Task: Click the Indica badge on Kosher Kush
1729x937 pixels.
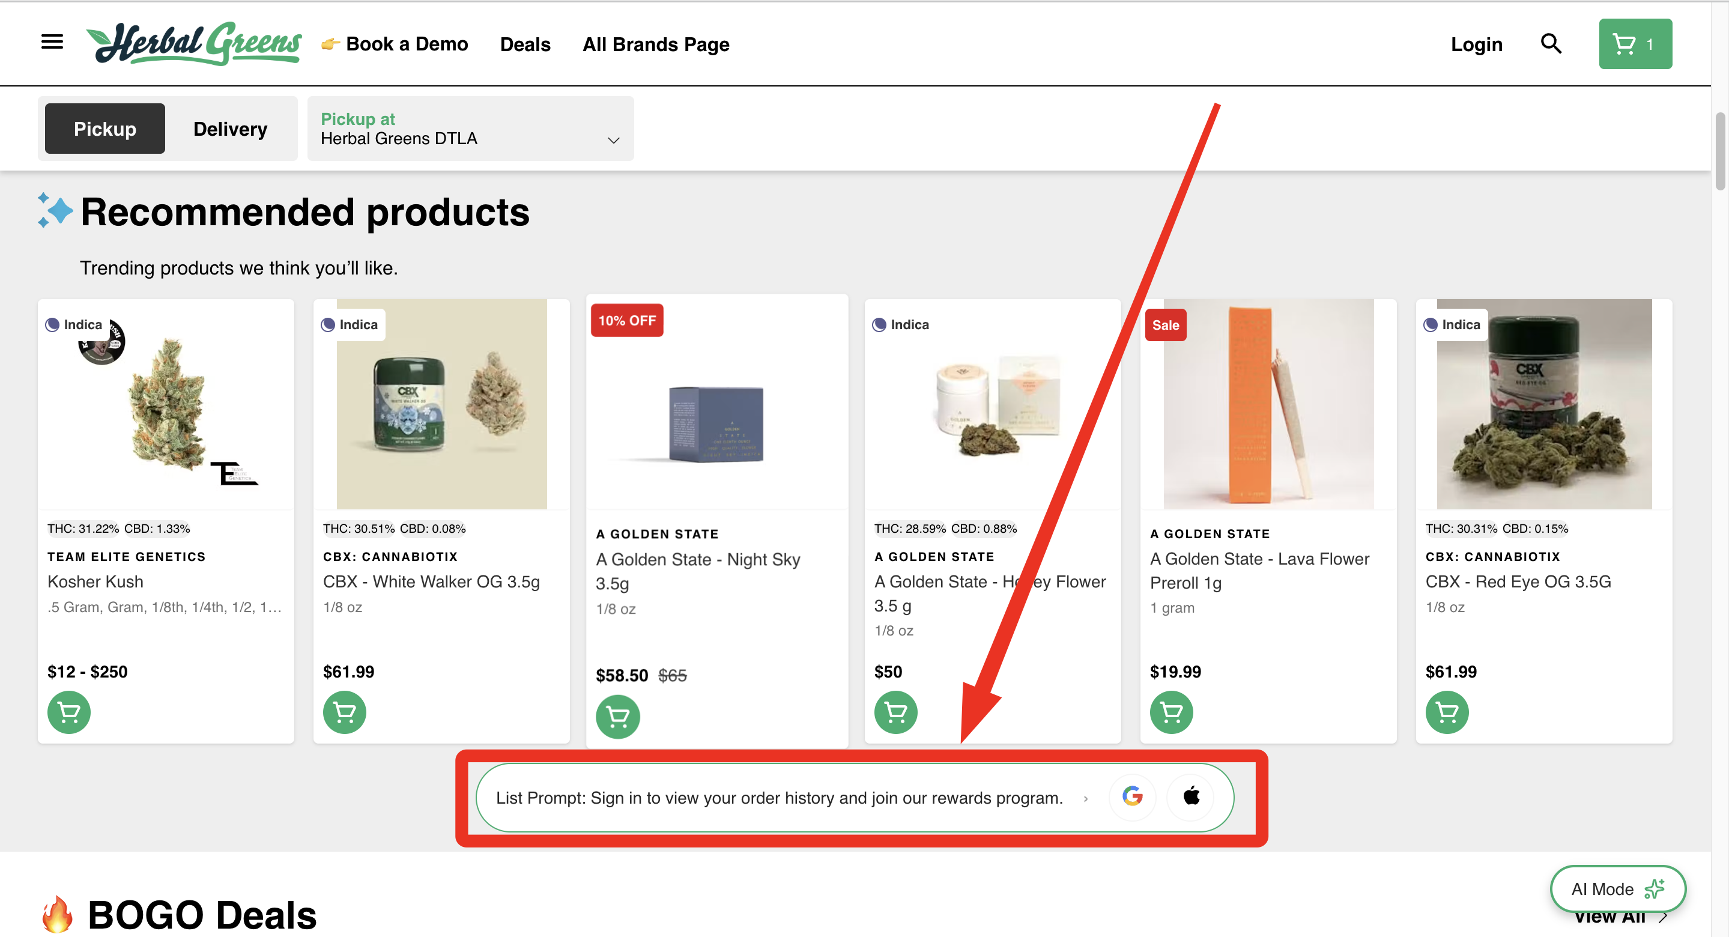Action: [x=74, y=324]
